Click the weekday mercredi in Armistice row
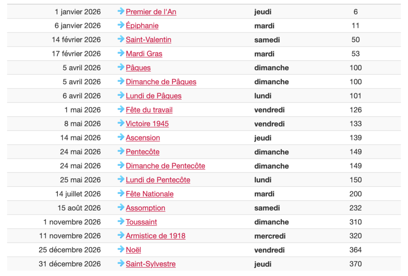The image size is (408, 276). [x=270, y=236]
